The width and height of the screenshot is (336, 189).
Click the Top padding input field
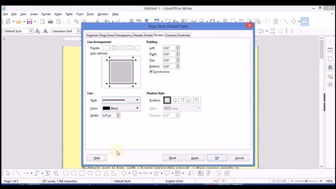coord(169,60)
